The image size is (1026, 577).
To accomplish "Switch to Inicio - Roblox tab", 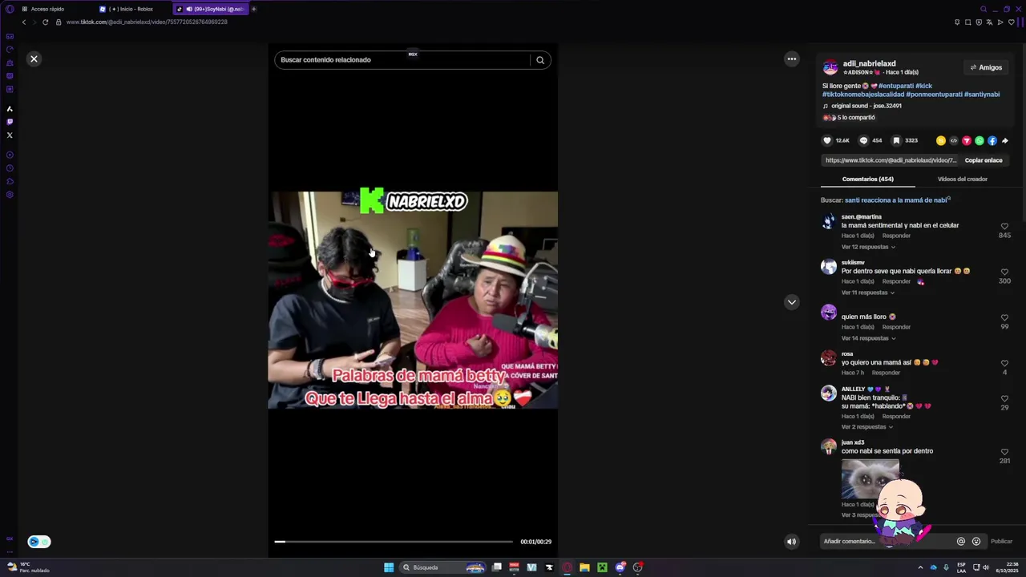I will point(131,9).
